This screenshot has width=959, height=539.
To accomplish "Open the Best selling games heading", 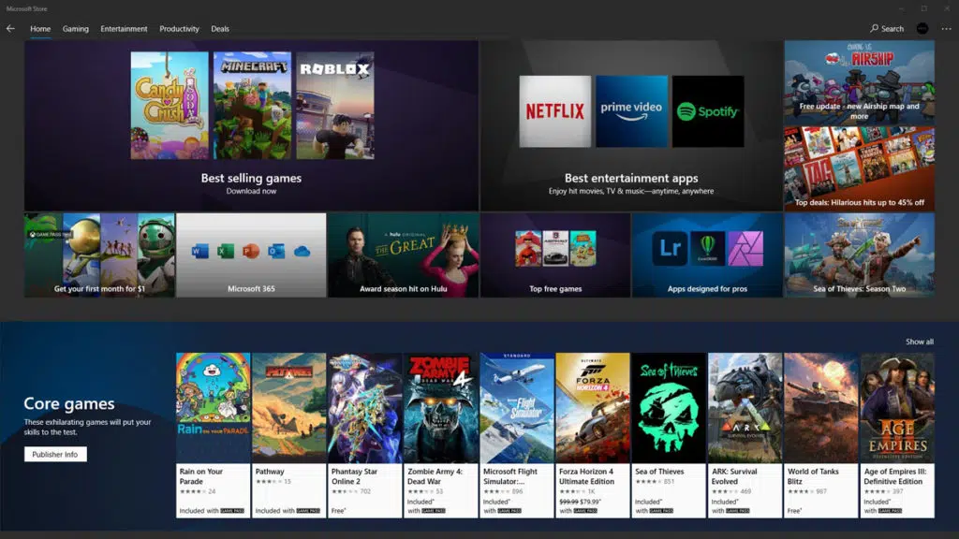I will pyautogui.click(x=251, y=178).
